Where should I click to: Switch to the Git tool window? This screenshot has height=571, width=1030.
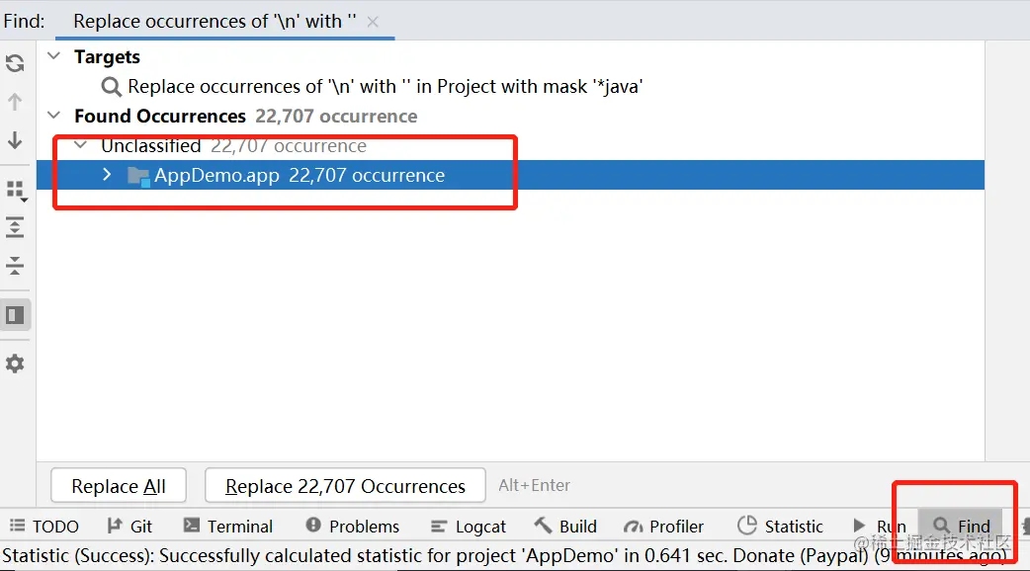(x=129, y=527)
